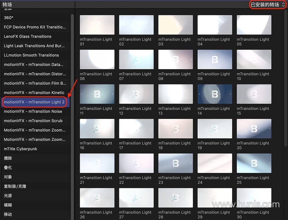This screenshot has width=288, height=220.
Task: Select the mTransition Light 04 thumbnail
Action: pos(215,25)
